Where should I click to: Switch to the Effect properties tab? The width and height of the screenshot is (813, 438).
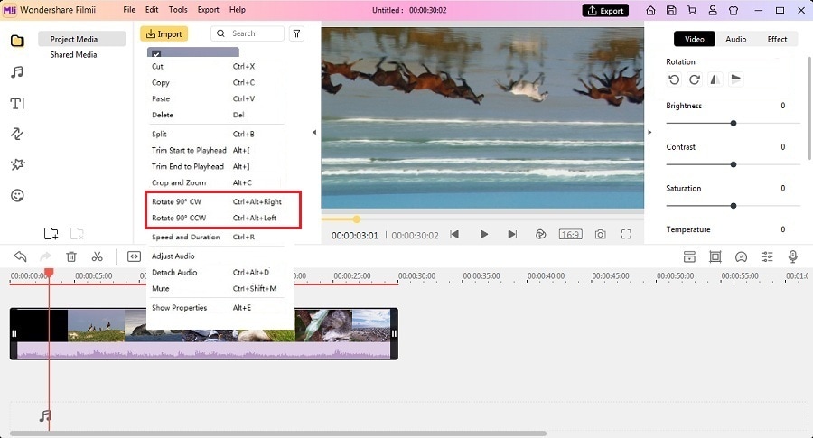777,39
